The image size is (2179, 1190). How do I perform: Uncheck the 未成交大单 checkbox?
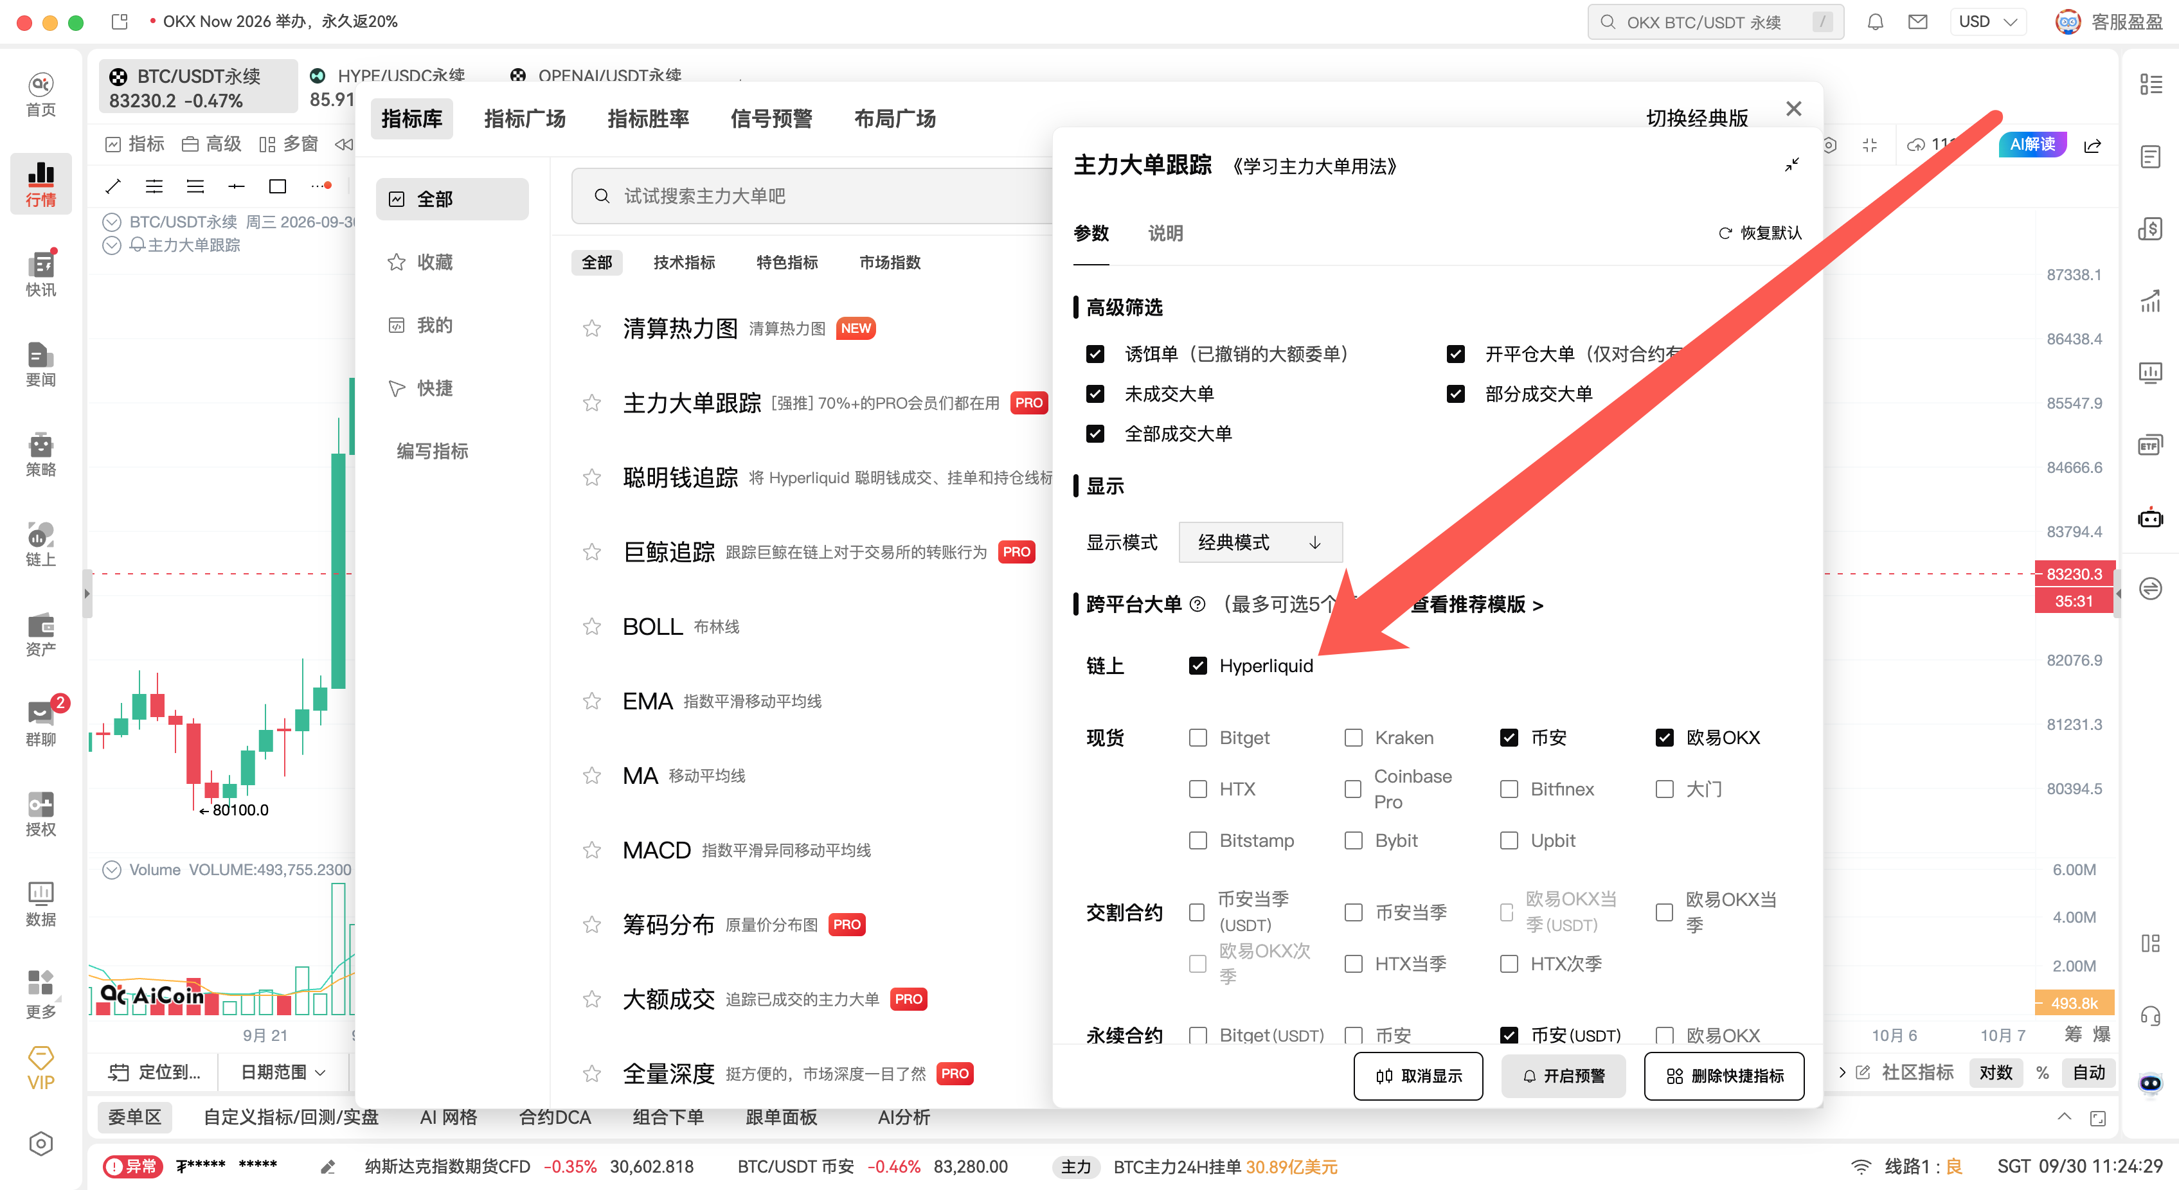pyautogui.click(x=1095, y=393)
